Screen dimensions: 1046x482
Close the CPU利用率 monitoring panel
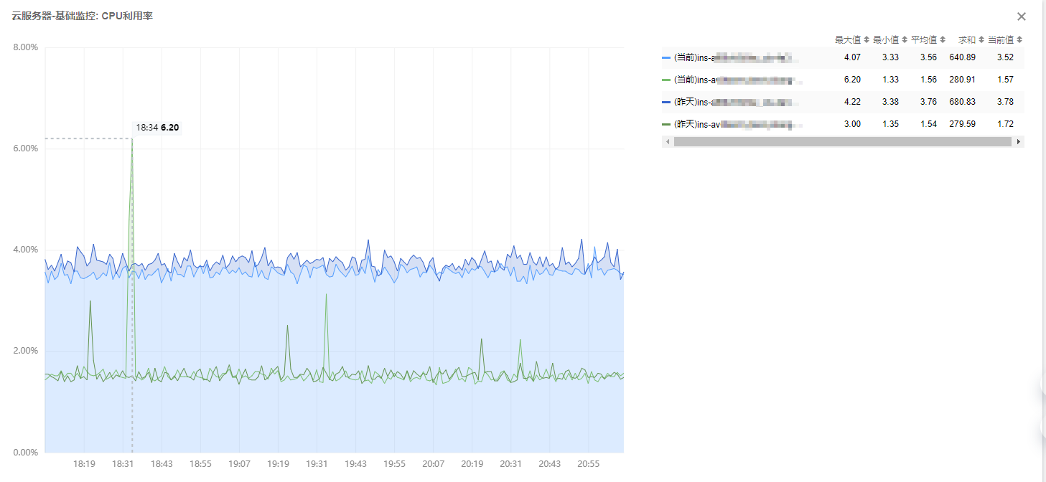click(x=1021, y=16)
